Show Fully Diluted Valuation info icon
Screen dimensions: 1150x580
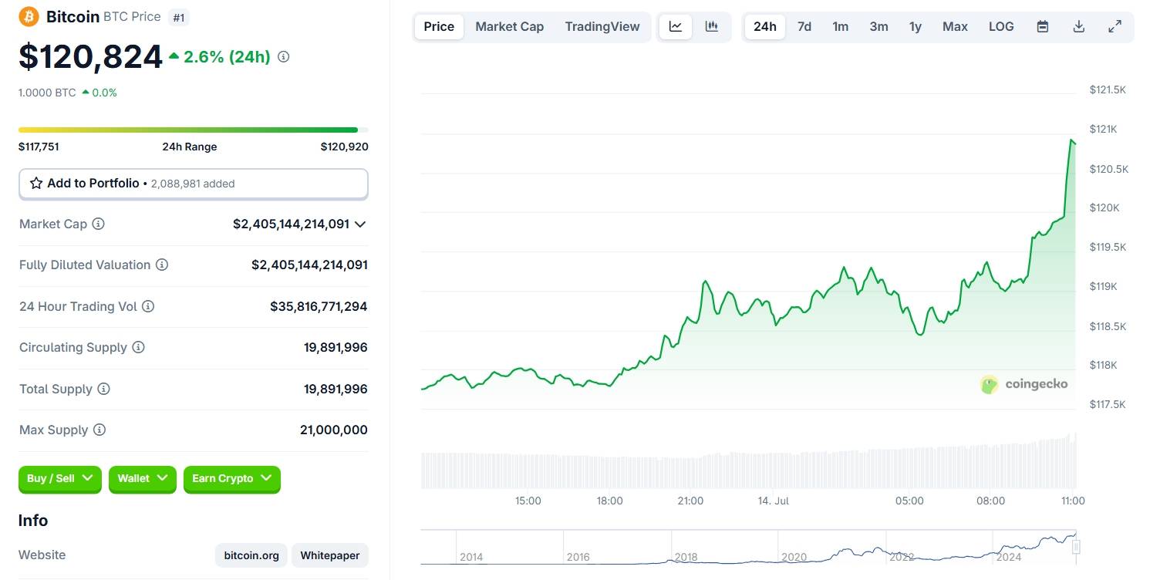point(162,265)
